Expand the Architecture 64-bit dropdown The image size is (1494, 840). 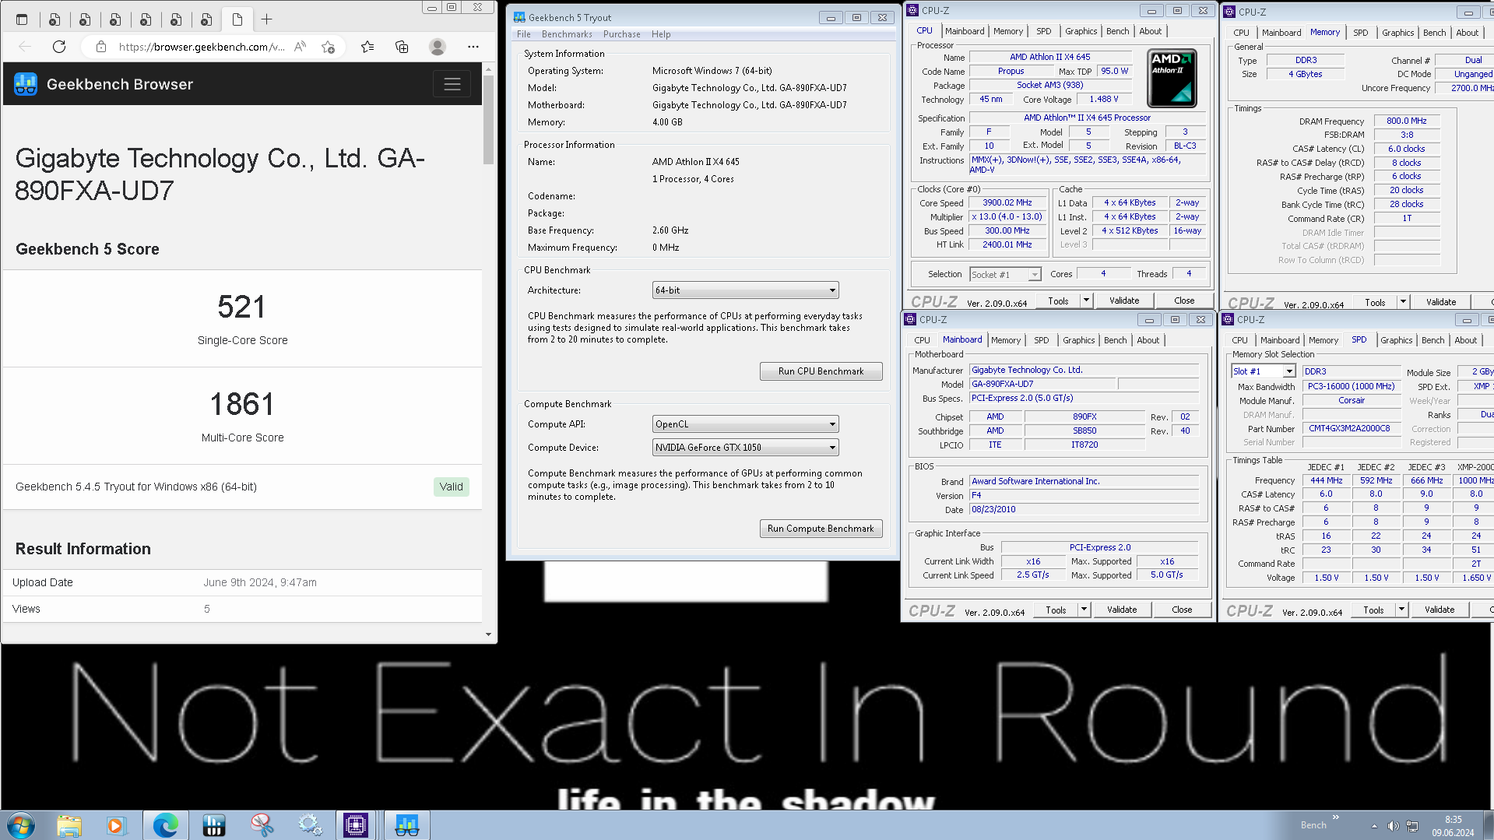(x=745, y=290)
